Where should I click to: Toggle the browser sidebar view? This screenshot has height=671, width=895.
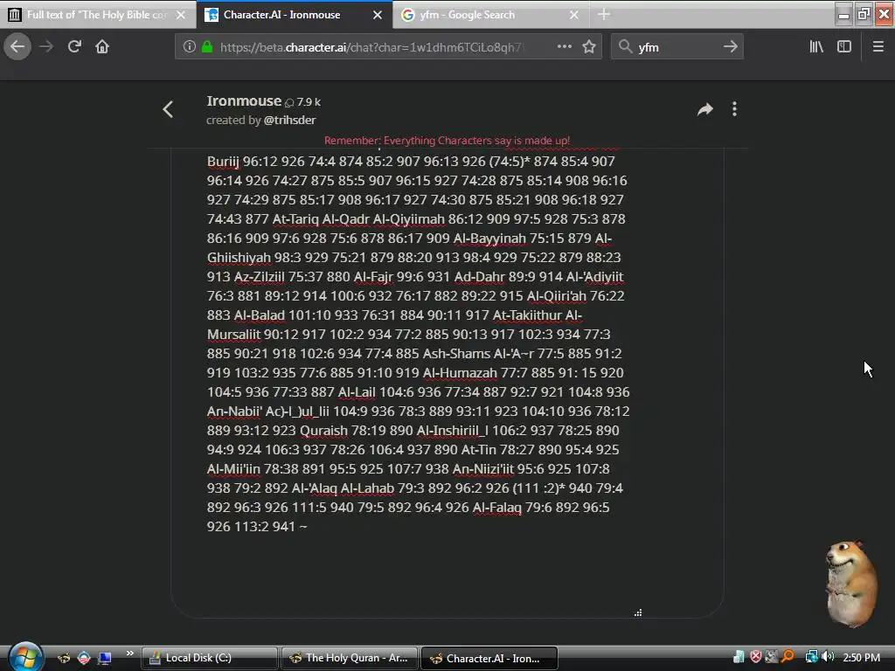click(844, 47)
